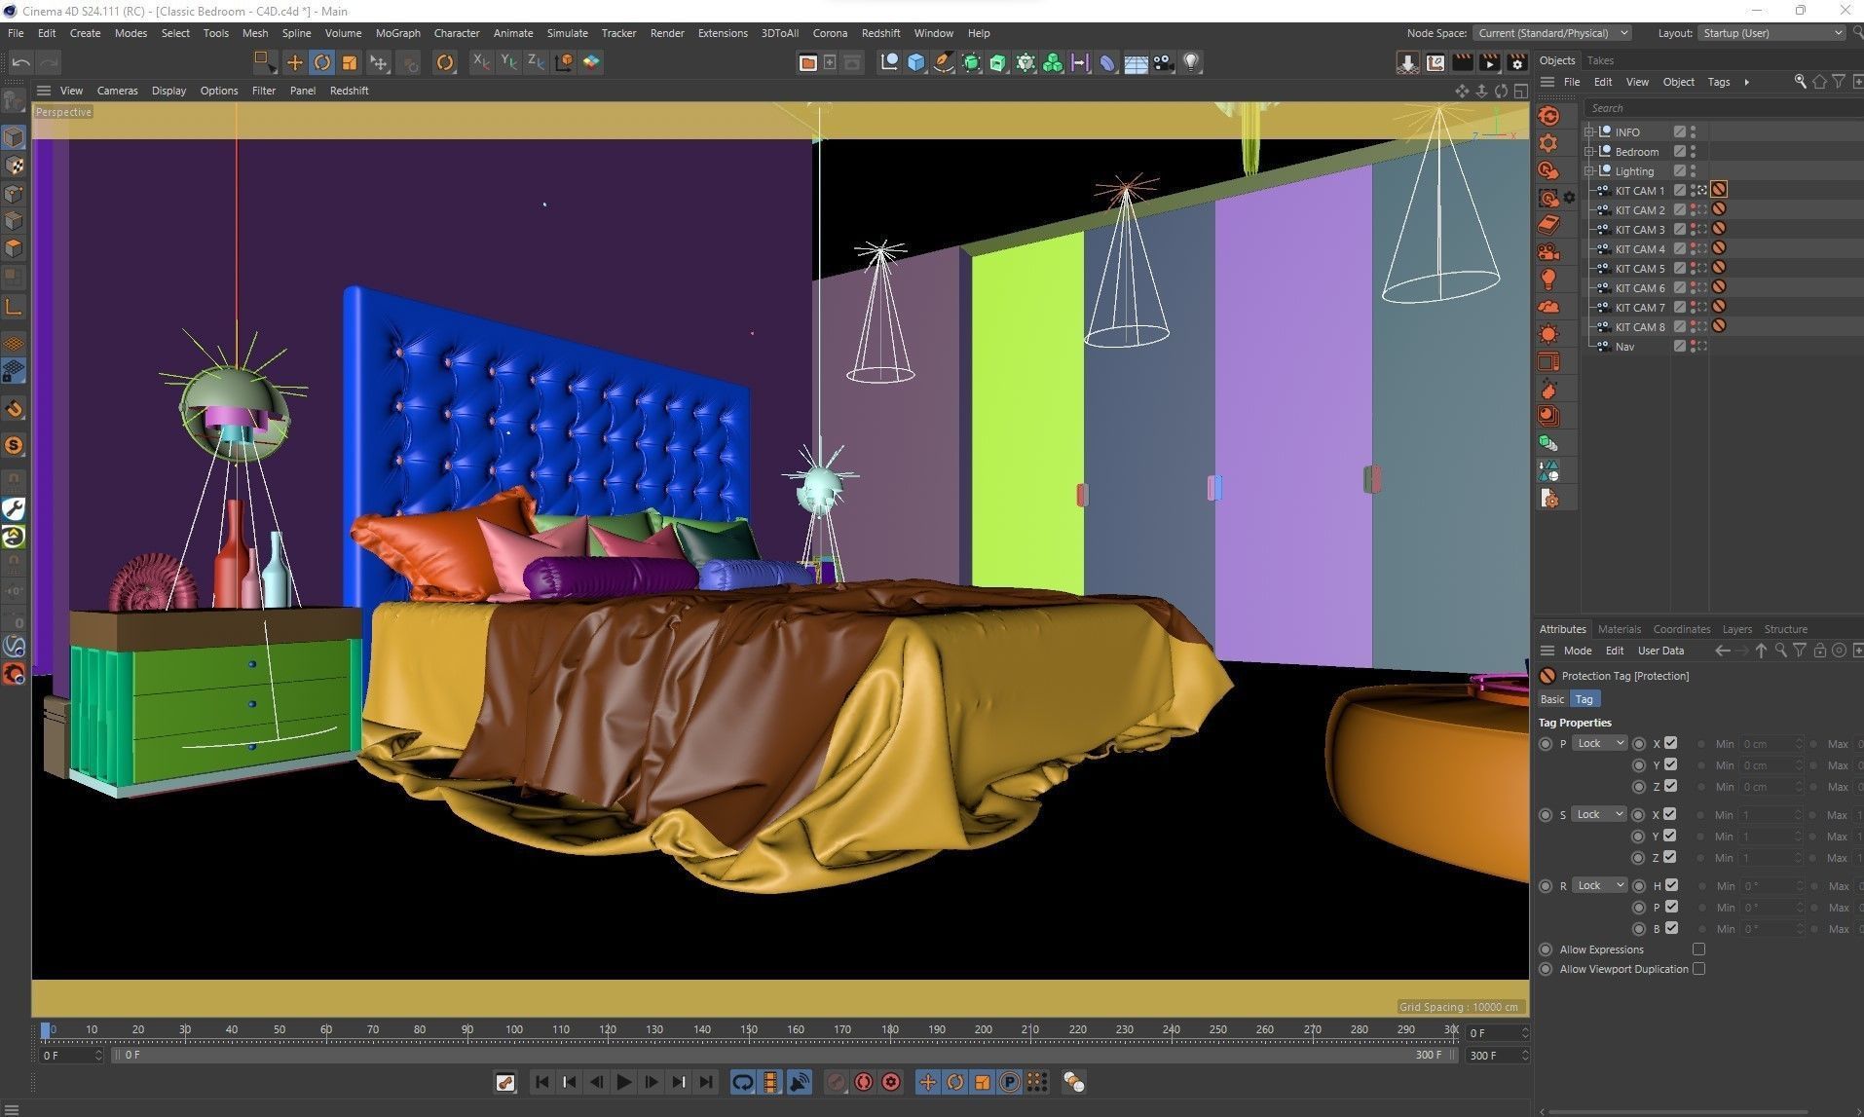Add a Camera object from toolbar
1864x1117 pixels.
tap(1163, 62)
